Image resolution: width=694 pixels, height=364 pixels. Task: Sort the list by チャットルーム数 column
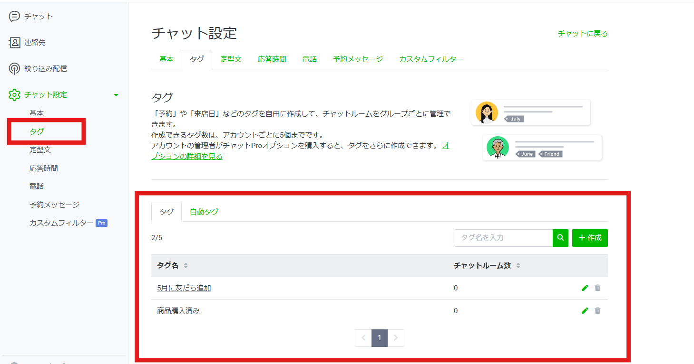pyautogui.click(x=518, y=266)
